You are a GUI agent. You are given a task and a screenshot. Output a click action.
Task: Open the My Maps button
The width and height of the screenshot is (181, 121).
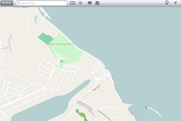[x=7, y=3]
